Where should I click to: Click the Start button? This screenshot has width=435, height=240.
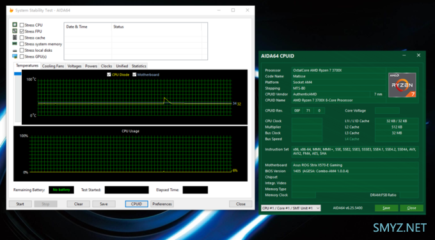click(20, 204)
